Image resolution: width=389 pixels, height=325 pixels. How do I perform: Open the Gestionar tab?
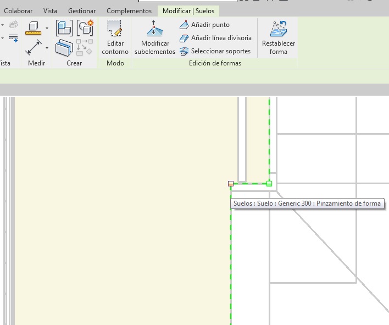82,11
